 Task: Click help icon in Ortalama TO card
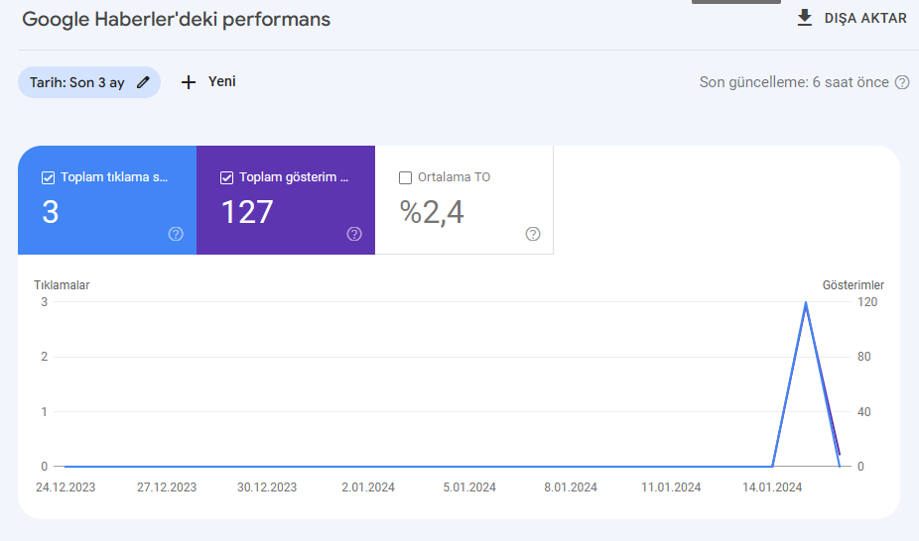[x=533, y=234]
